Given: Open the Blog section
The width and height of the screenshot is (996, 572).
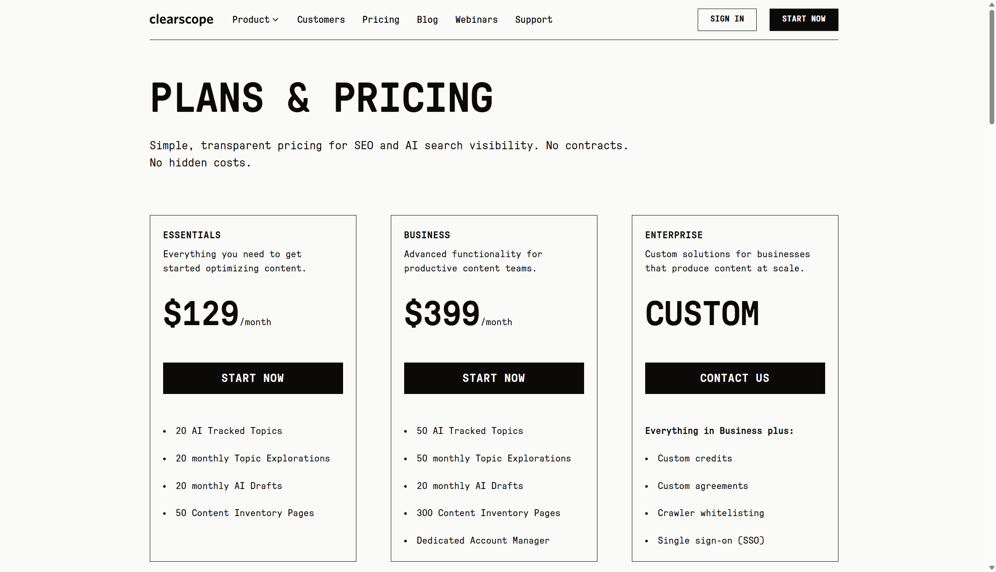Looking at the screenshot, I should click(x=427, y=19).
